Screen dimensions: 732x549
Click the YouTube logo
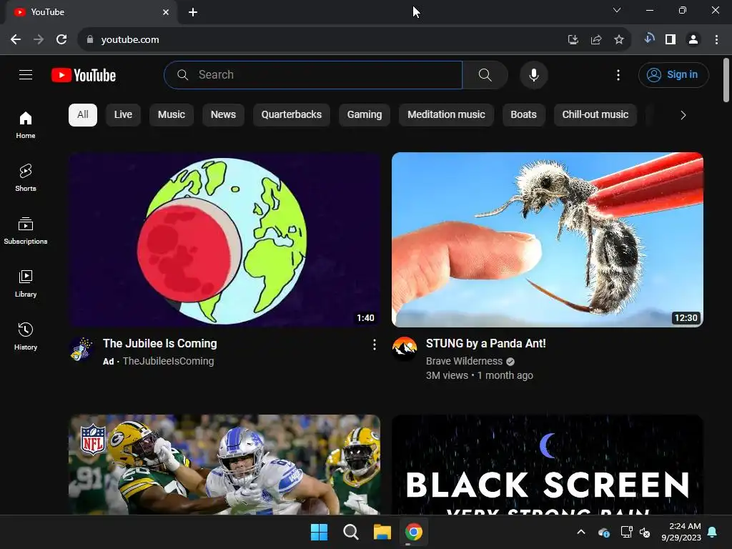point(84,75)
